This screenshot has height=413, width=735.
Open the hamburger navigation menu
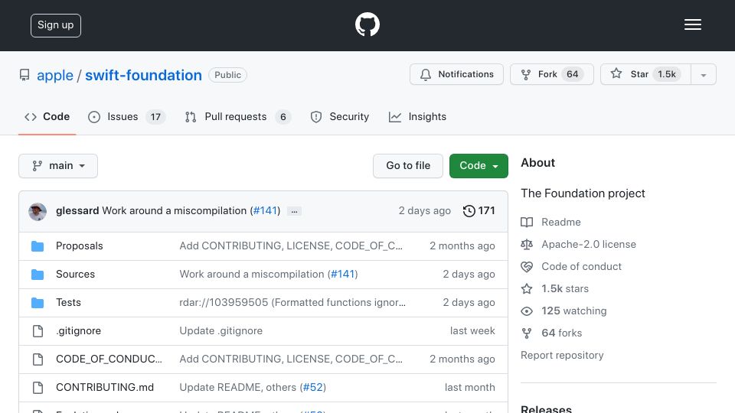coord(692,24)
